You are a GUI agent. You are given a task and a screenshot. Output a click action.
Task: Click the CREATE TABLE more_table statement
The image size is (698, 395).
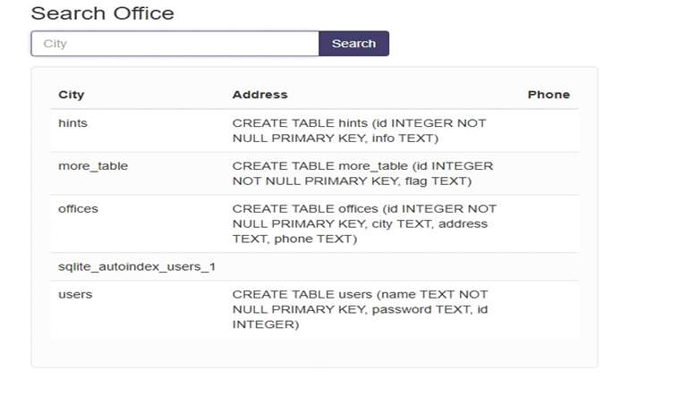(x=362, y=173)
